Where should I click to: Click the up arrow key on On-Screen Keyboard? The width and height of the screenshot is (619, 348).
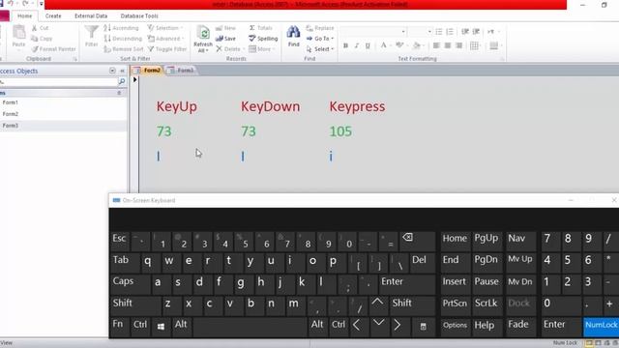(x=377, y=303)
